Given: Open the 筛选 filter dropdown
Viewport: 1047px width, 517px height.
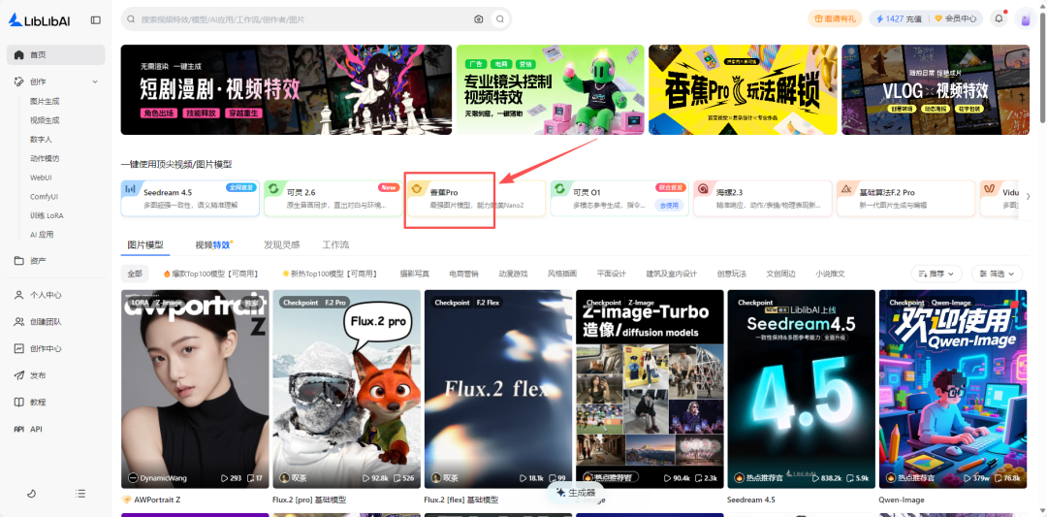Looking at the screenshot, I should (x=997, y=274).
